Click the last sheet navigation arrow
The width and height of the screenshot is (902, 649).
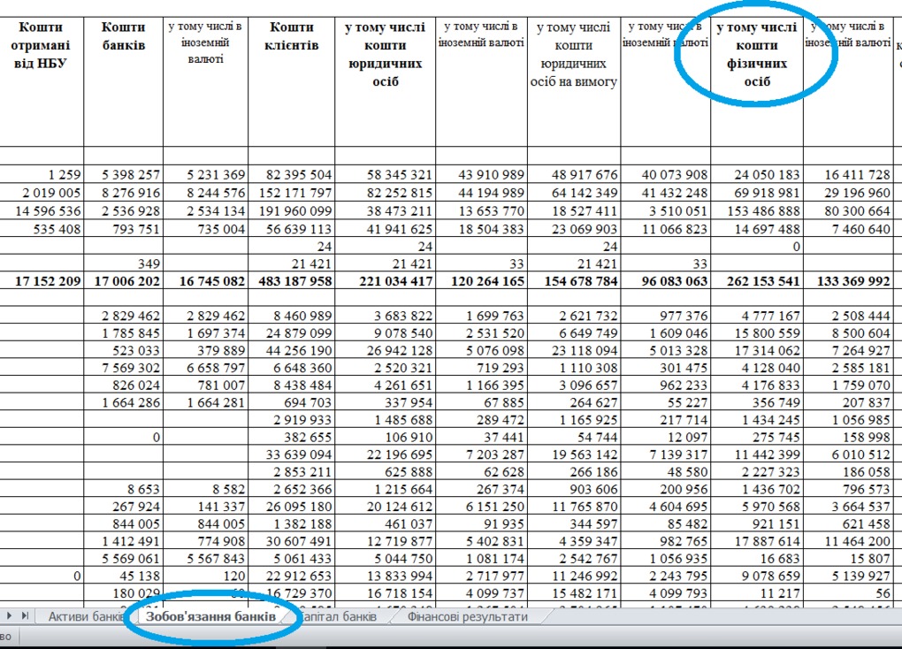click(x=25, y=615)
